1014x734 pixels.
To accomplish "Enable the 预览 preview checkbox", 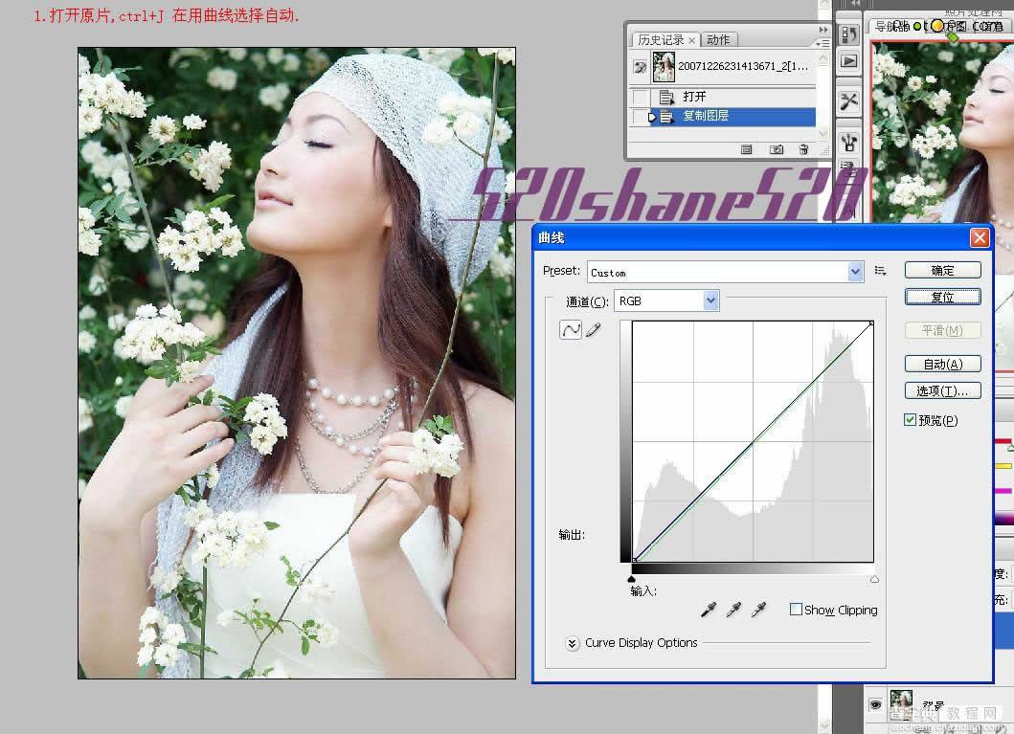I will (x=909, y=420).
